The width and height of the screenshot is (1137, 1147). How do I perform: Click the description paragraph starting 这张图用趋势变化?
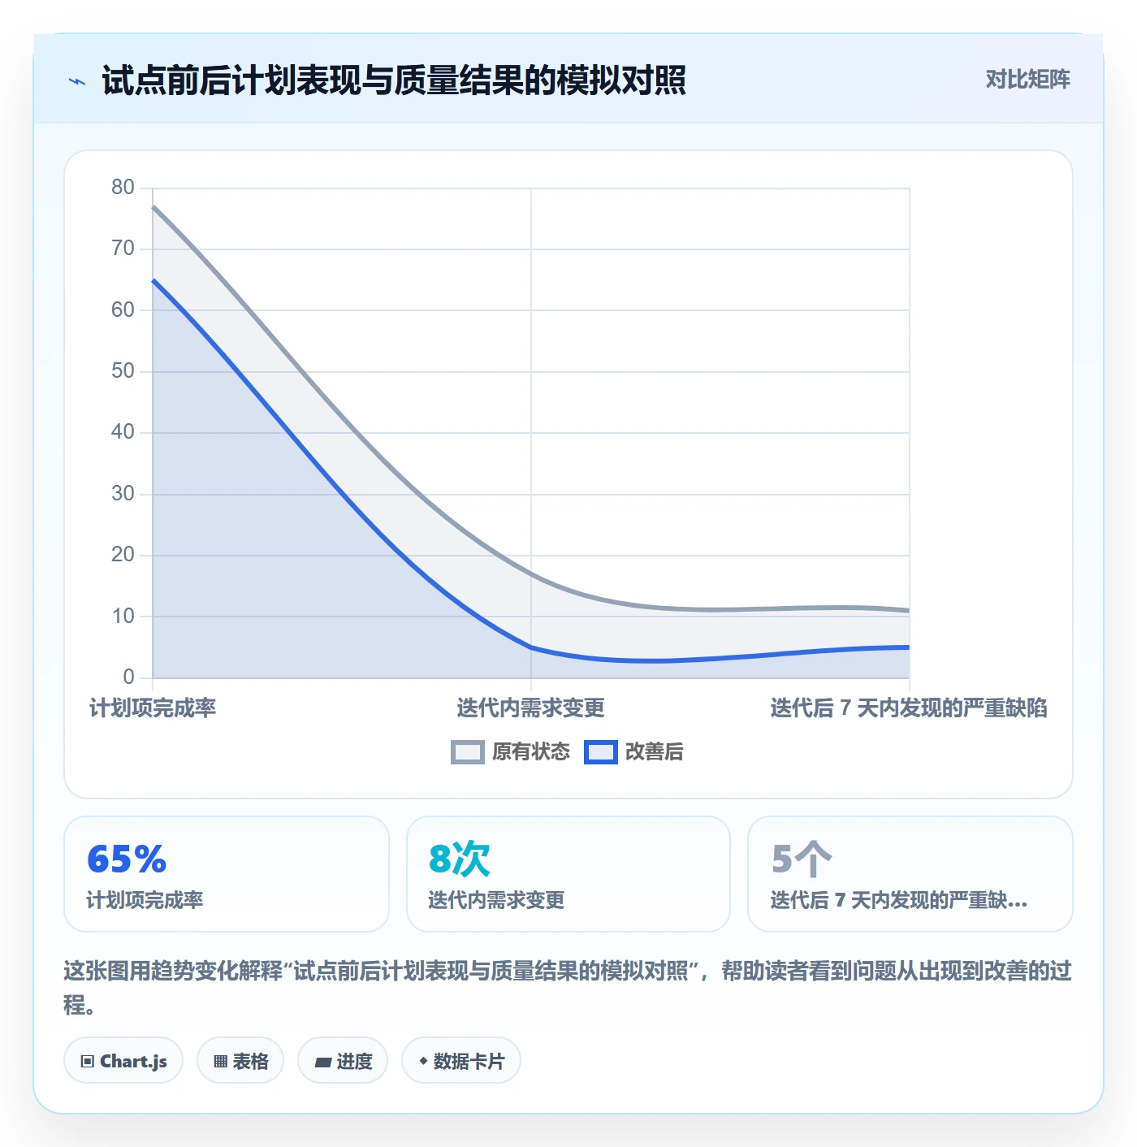click(568, 987)
